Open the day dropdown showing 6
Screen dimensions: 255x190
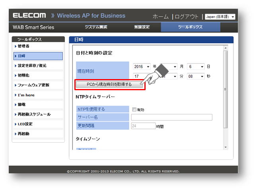tap(196, 67)
